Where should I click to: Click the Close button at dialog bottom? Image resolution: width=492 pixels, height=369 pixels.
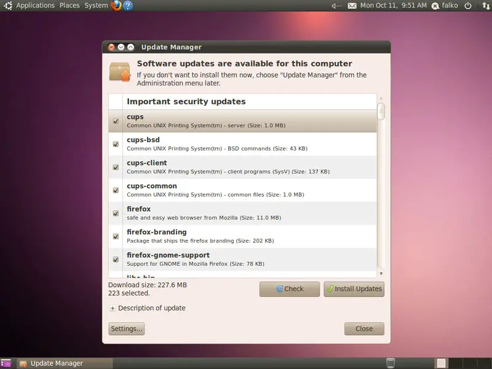(x=364, y=329)
